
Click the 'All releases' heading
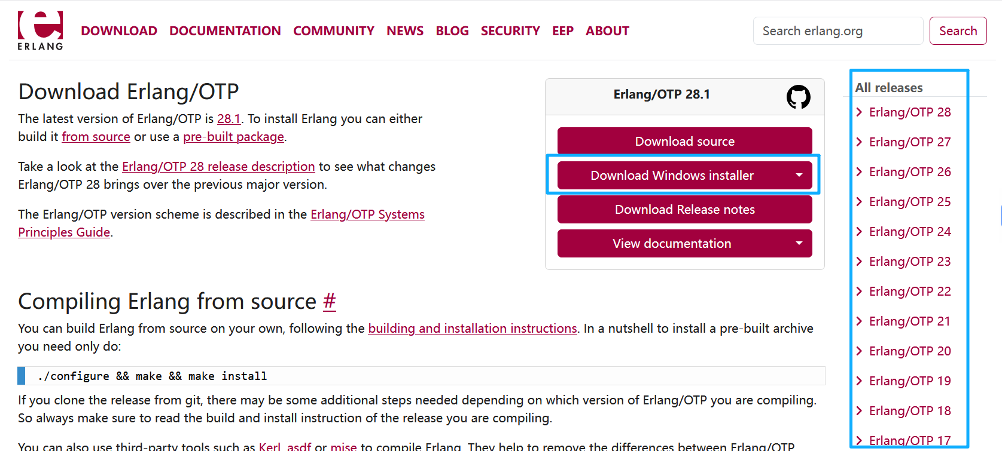[889, 88]
